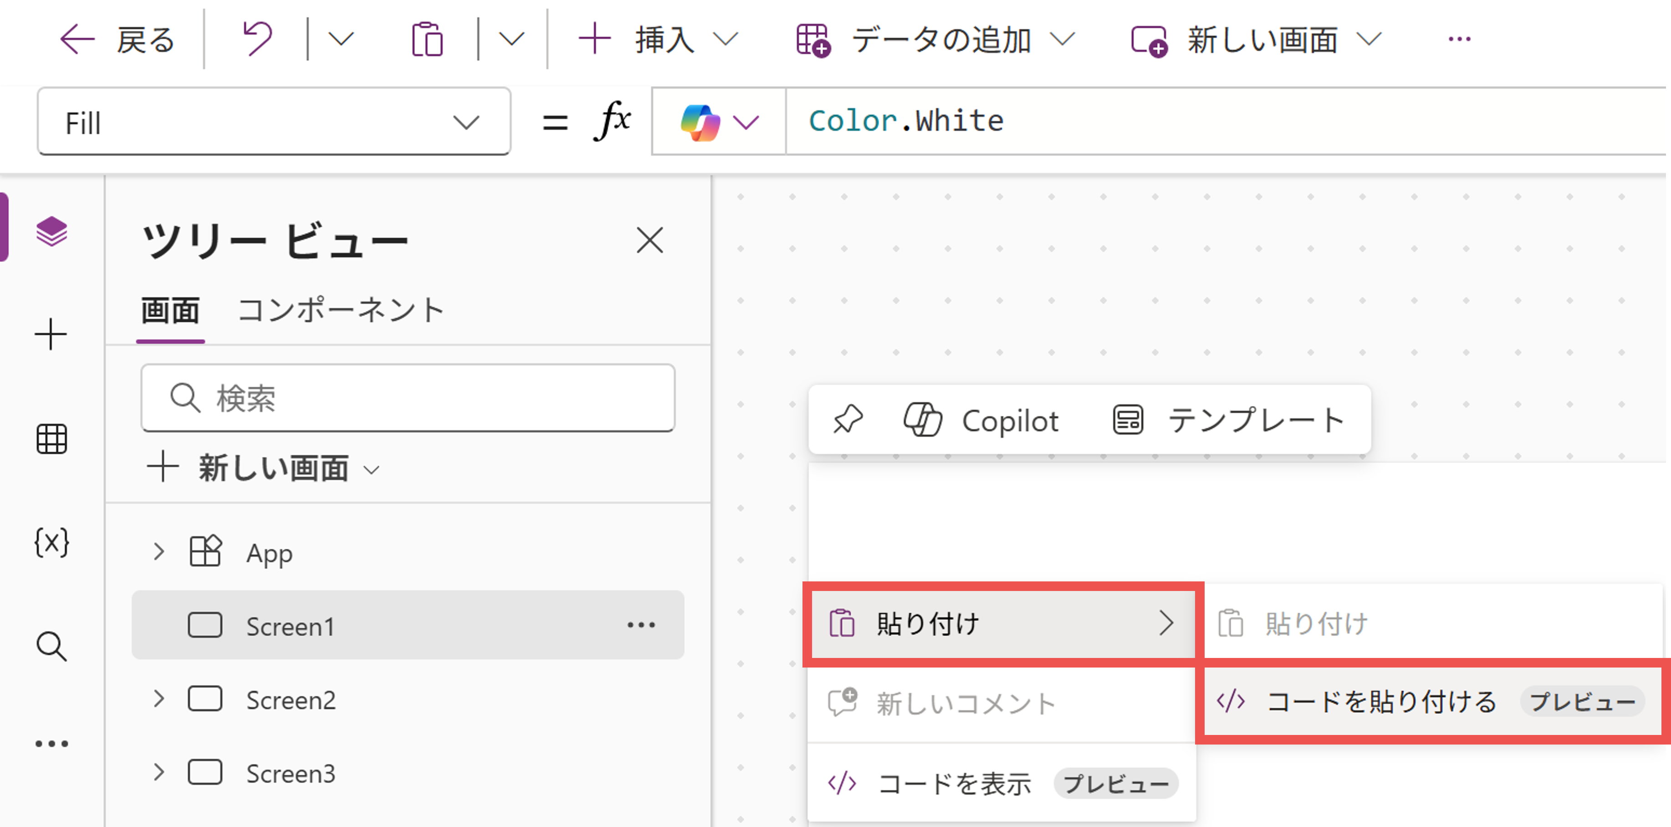Screen dimensions: 1671x827
Task: Choose コードを表示 from context menu
Action: [x=954, y=784]
